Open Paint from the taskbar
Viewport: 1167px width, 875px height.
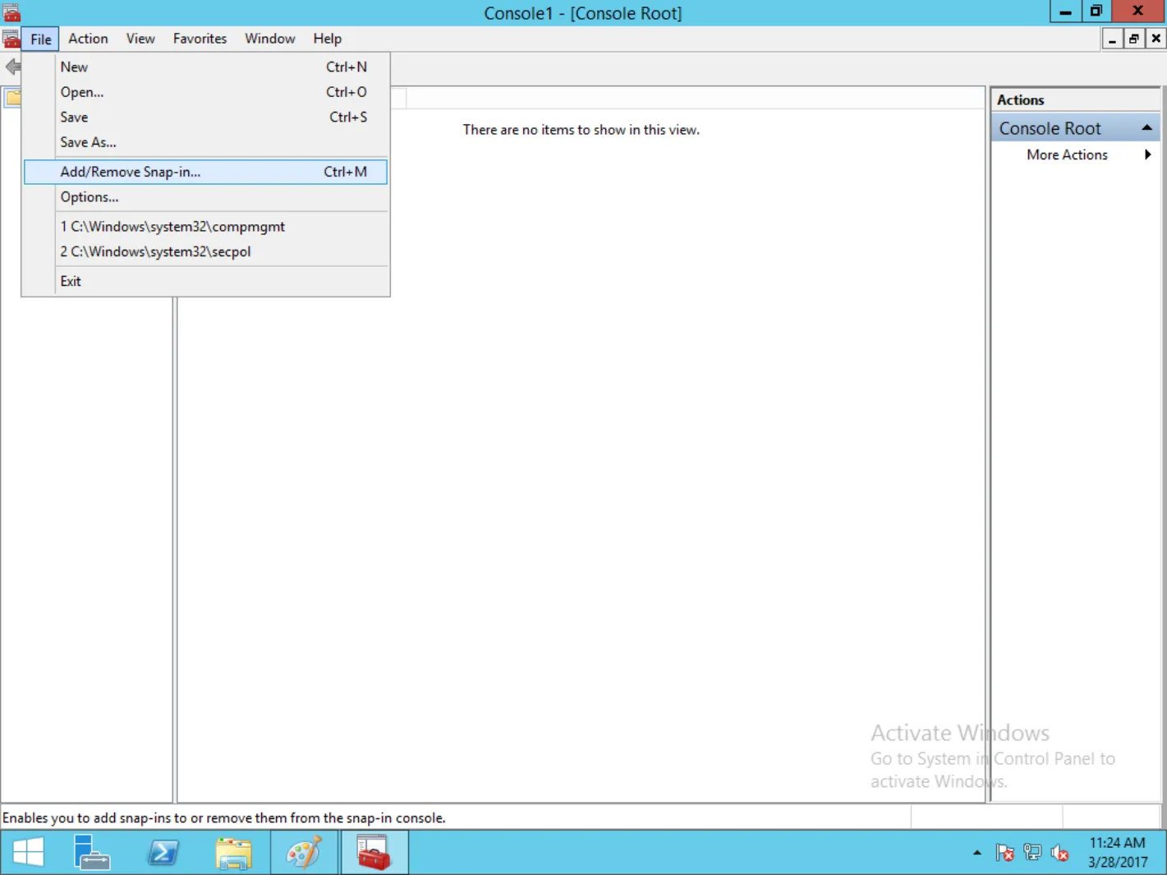(x=304, y=852)
